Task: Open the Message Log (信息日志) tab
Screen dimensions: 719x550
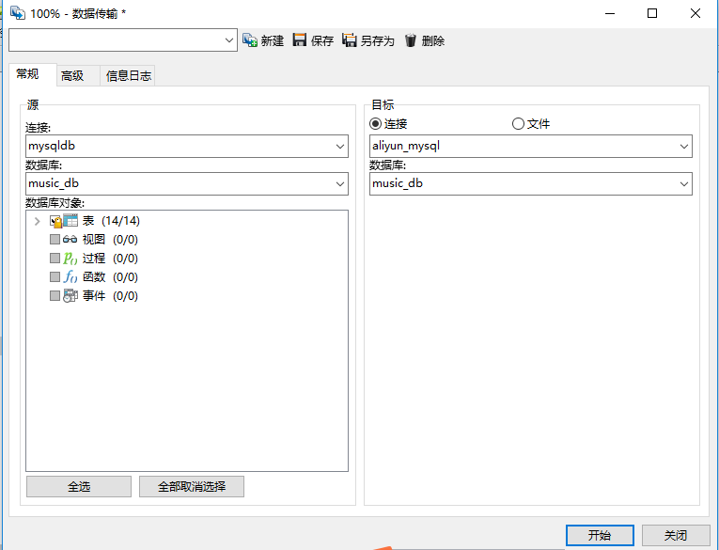Action: (128, 76)
